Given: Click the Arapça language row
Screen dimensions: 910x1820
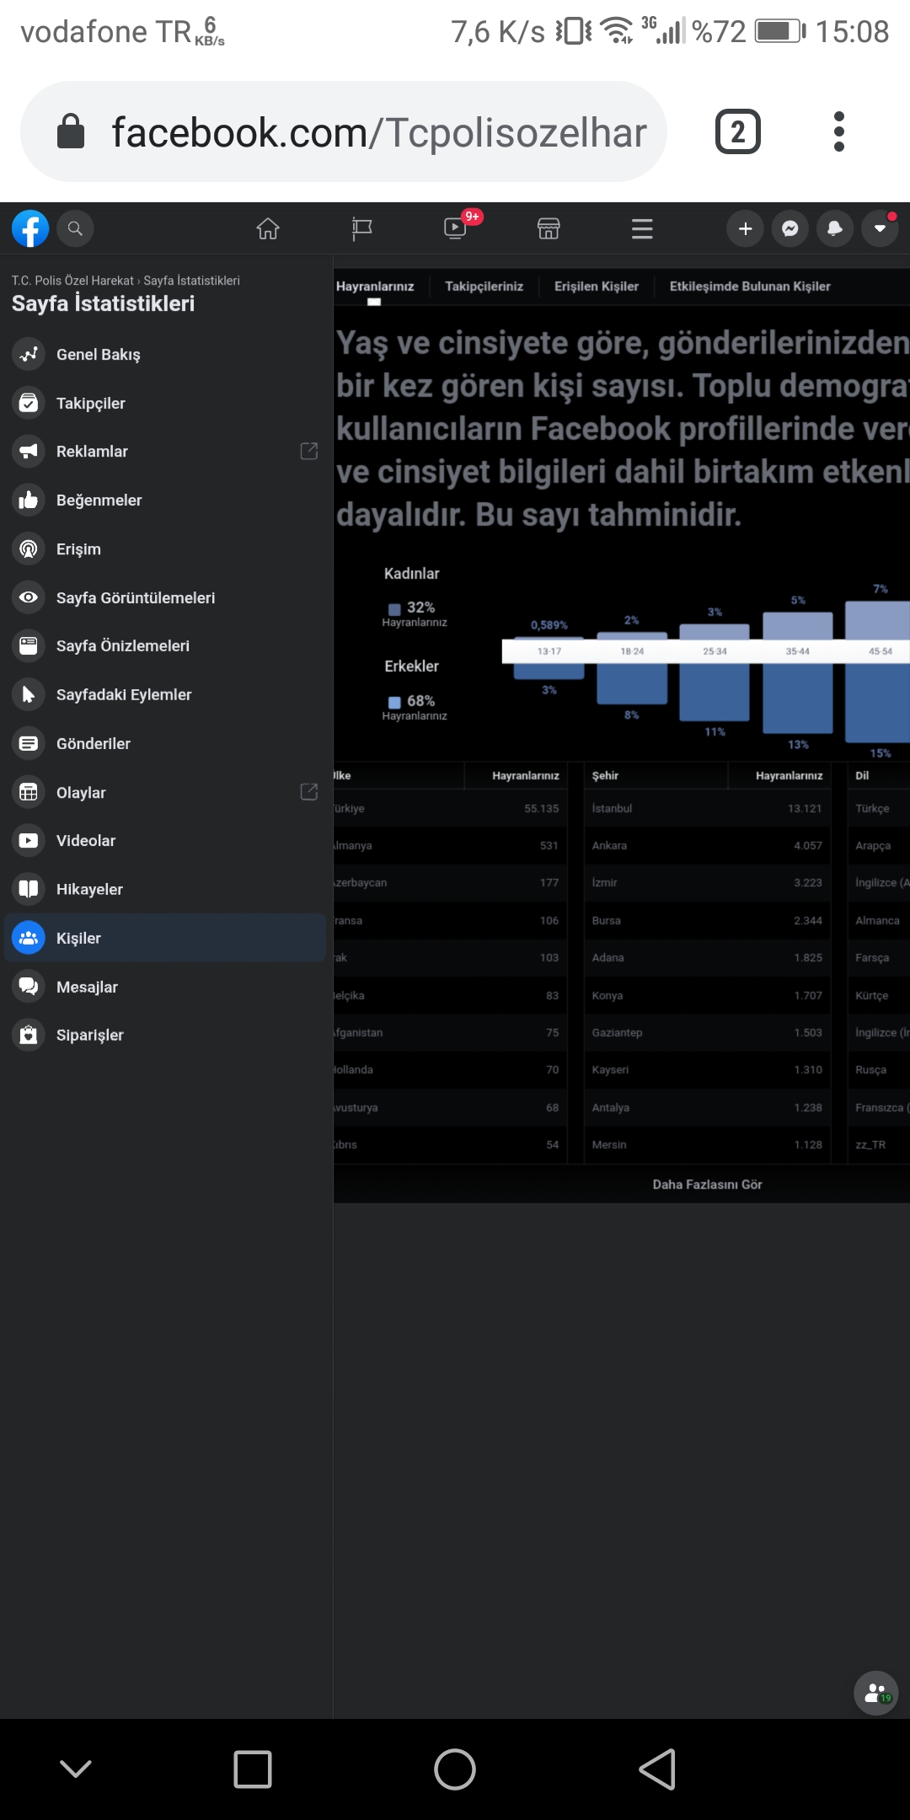Looking at the screenshot, I should point(879,846).
